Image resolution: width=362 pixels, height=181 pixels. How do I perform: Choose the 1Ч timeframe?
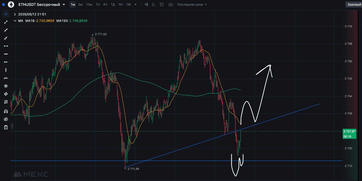(98, 5)
